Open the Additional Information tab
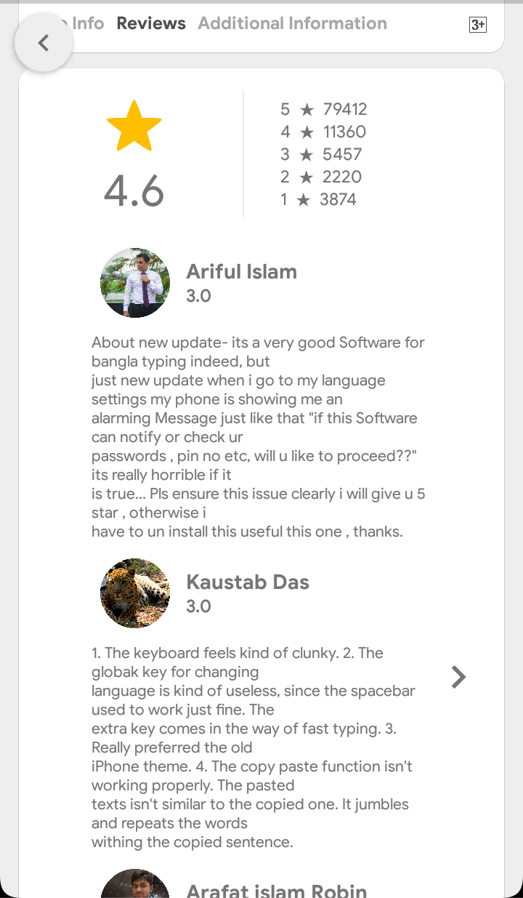This screenshot has width=523, height=898. (292, 23)
